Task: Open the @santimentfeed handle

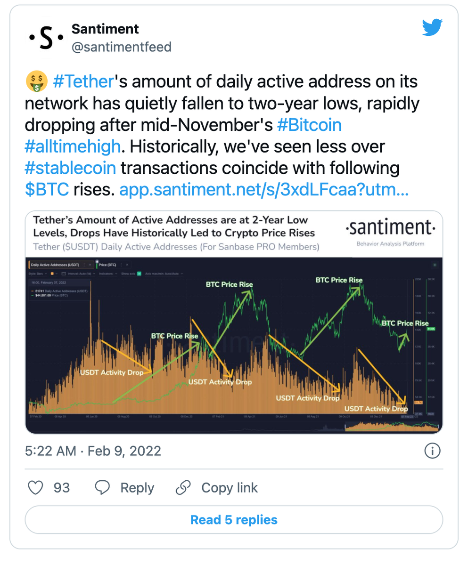Action: 121,47
